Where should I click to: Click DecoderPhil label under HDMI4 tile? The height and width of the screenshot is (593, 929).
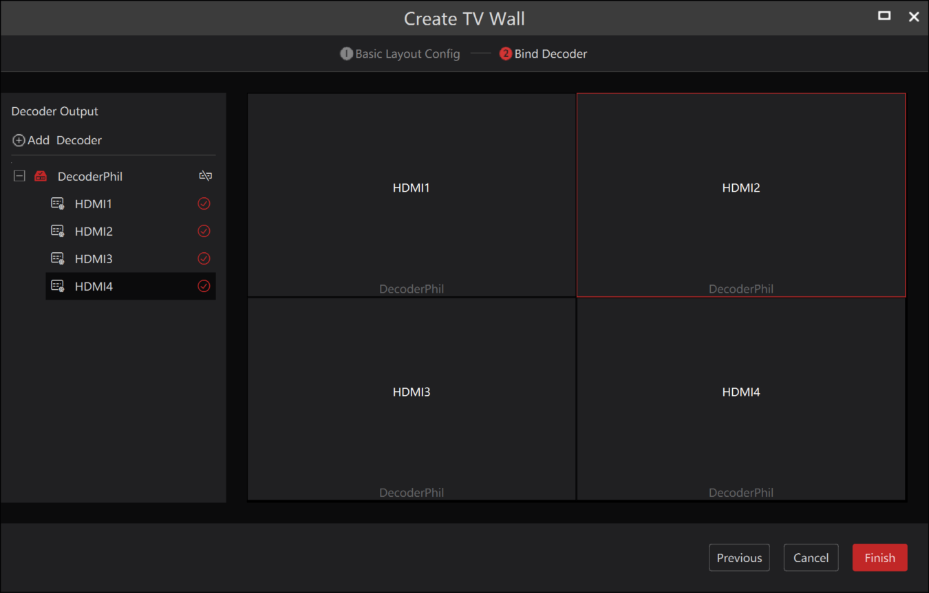(741, 493)
